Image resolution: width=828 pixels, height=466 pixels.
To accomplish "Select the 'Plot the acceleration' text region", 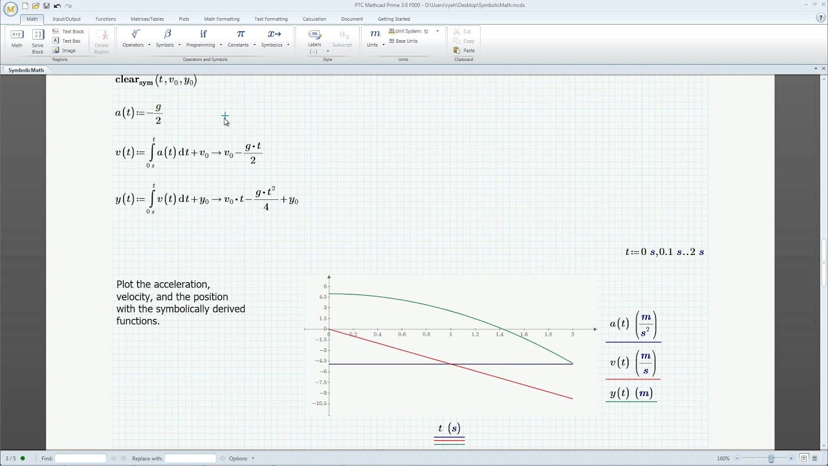I will pos(180,303).
